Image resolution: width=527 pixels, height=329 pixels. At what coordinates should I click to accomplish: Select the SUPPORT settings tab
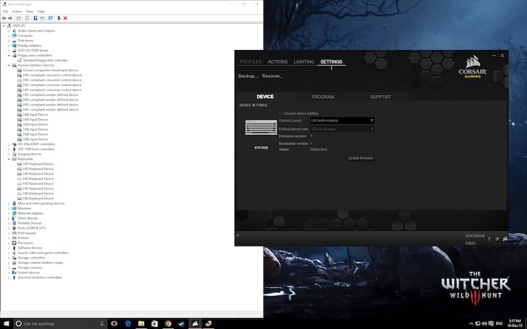pyautogui.click(x=381, y=97)
